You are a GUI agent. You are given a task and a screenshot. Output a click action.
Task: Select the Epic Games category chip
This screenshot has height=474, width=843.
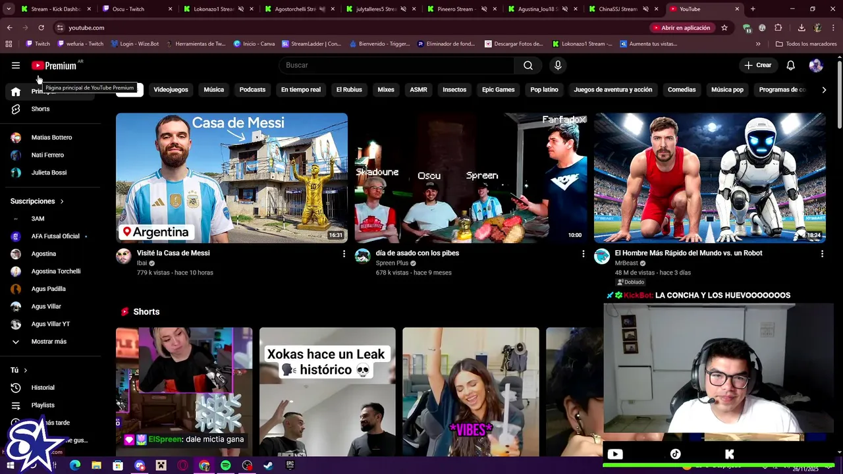coord(498,90)
